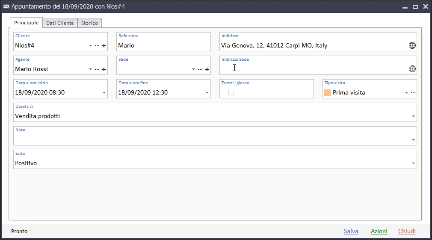
Task: Open the Azioni link
Action: 379,231
